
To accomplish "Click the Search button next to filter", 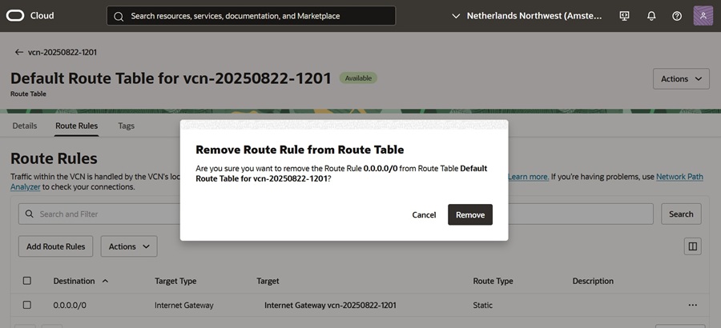I will point(681,214).
